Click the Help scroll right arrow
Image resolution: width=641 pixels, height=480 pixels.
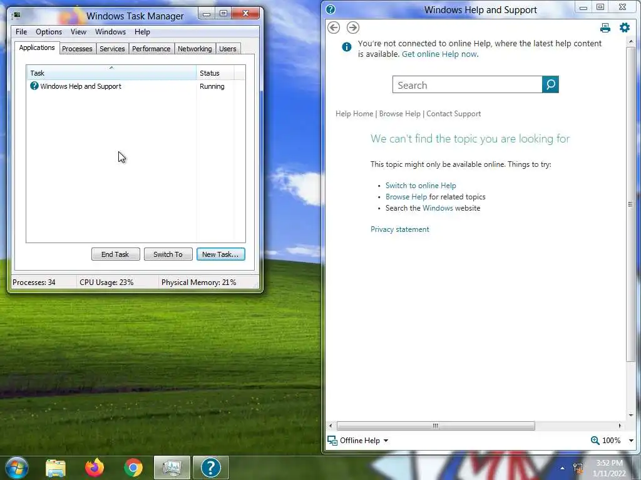point(620,426)
